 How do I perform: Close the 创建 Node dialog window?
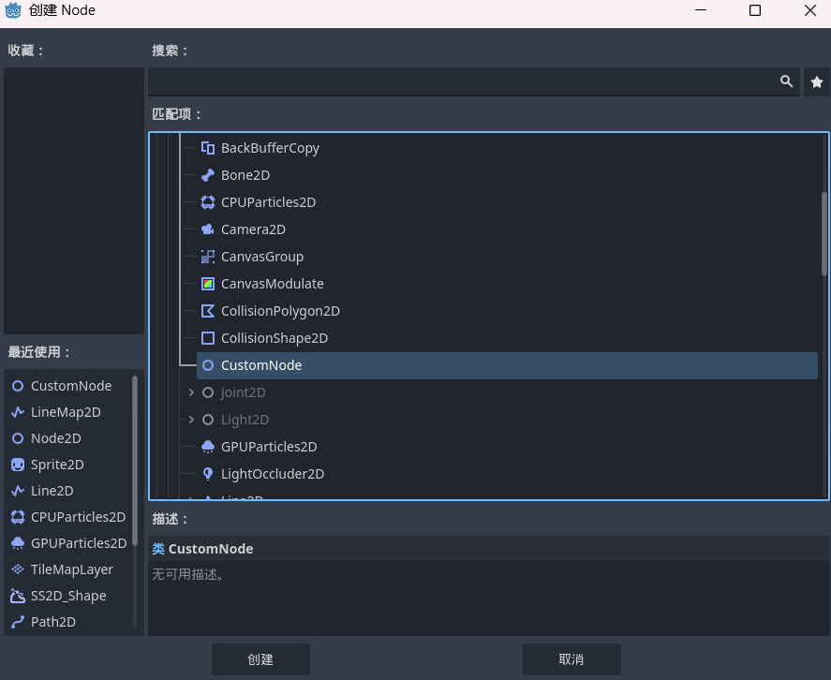click(809, 10)
